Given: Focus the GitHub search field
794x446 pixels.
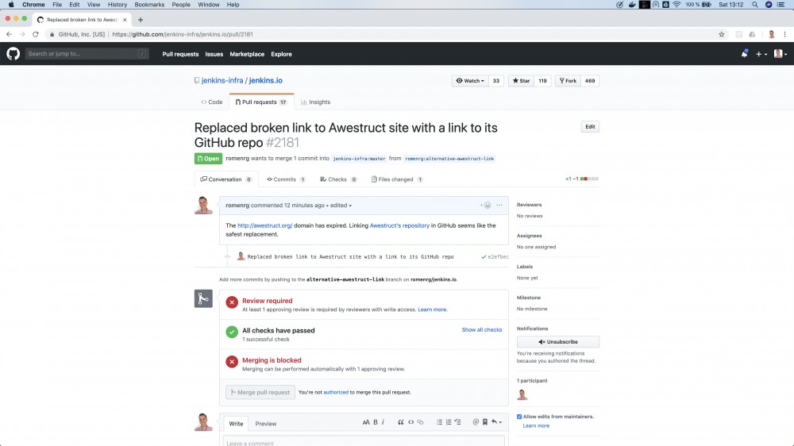Looking at the screenshot, I should click(x=87, y=54).
